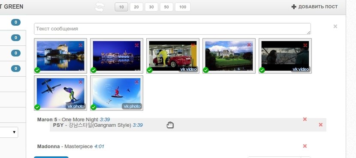356x158 pixels.
Task: Focus the Текст сообщения text field
Action: (x=172, y=29)
